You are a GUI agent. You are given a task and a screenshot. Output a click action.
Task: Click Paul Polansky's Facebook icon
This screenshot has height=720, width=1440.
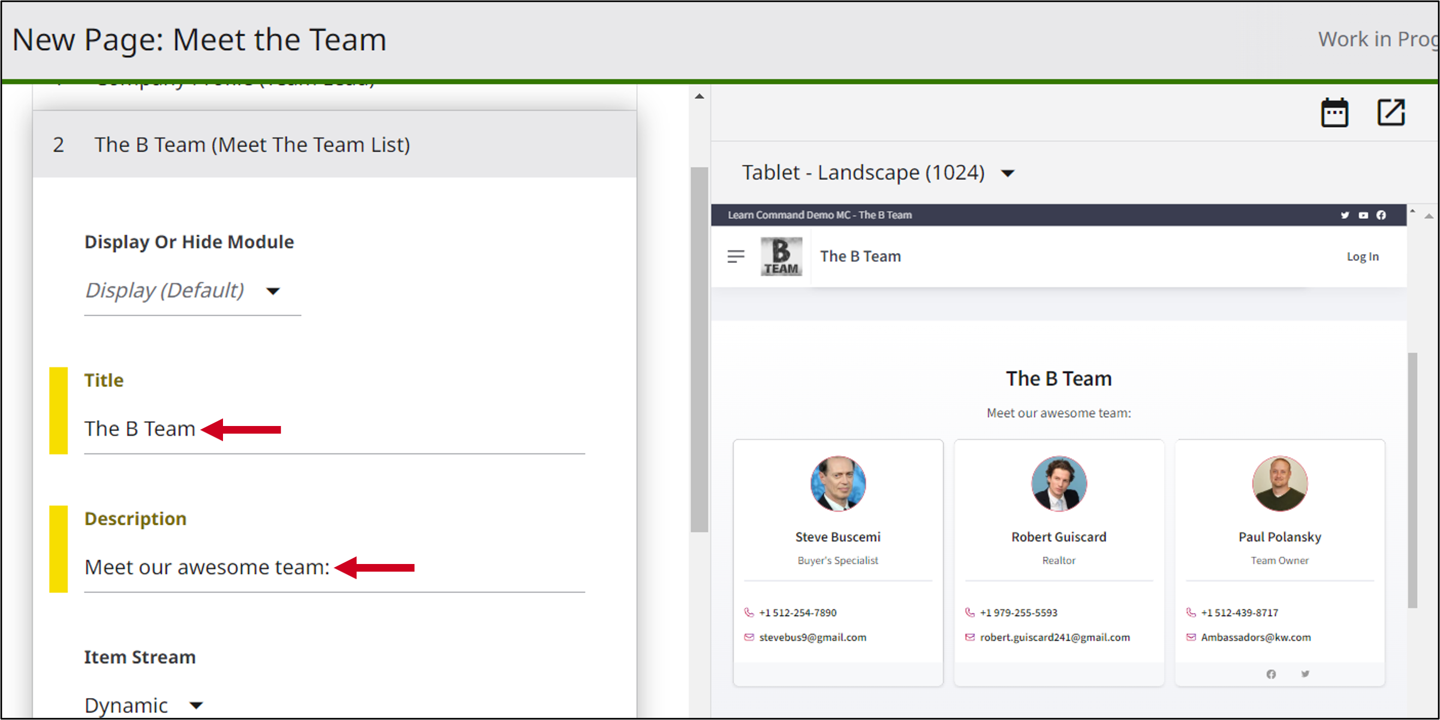[1270, 674]
